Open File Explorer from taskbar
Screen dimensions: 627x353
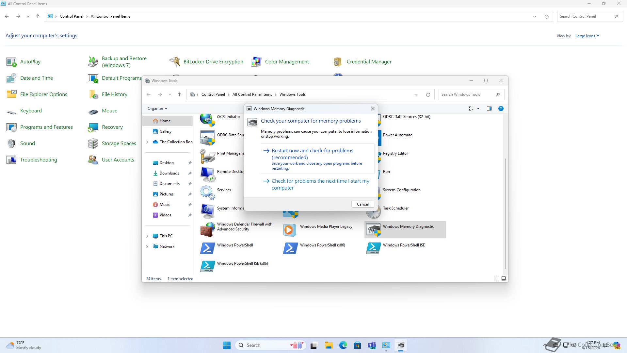329,345
